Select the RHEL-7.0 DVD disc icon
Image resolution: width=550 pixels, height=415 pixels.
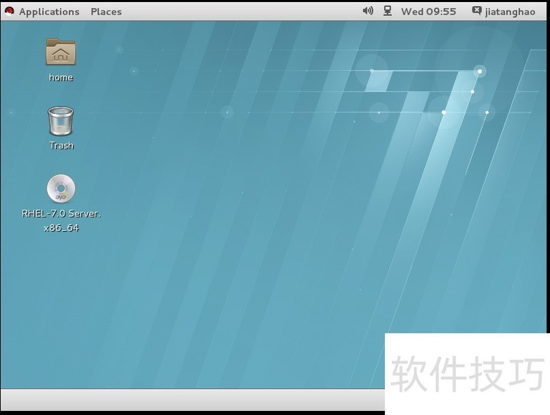pyautogui.click(x=60, y=189)
